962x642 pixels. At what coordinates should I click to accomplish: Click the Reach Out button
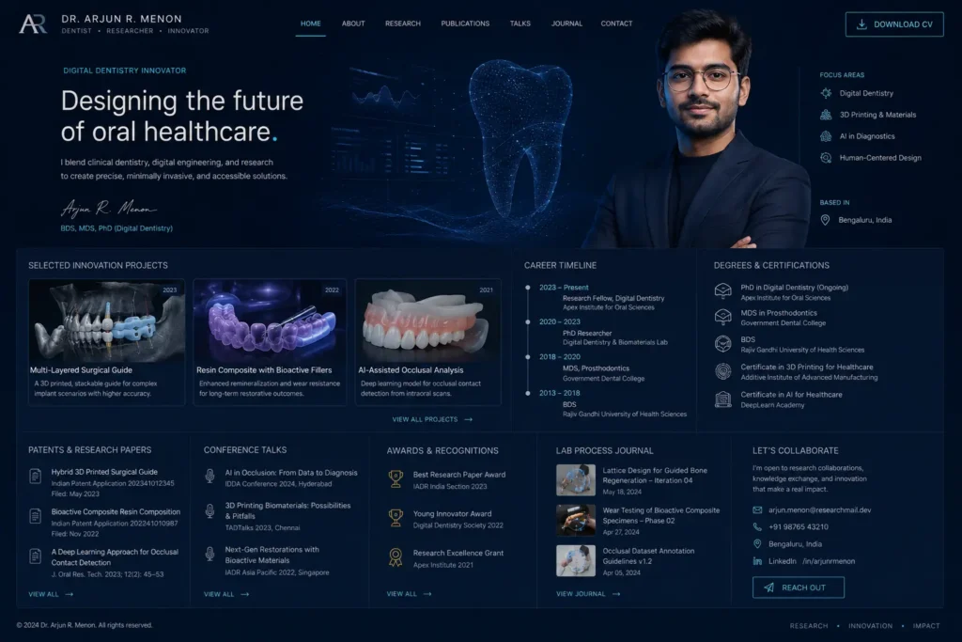pyautogui.click(x=799, y=587)
